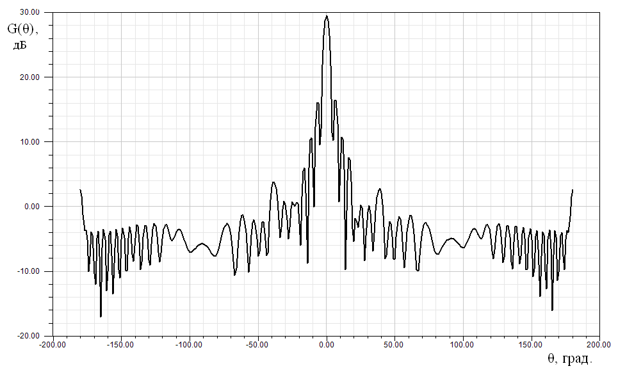The image size is (618, 373).
Task: Click the 100.00 x-axis label
Action: 463,345
